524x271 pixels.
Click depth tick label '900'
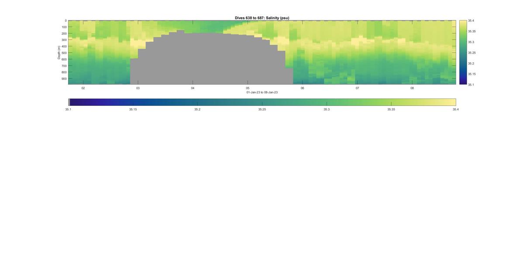click(64, 79)
